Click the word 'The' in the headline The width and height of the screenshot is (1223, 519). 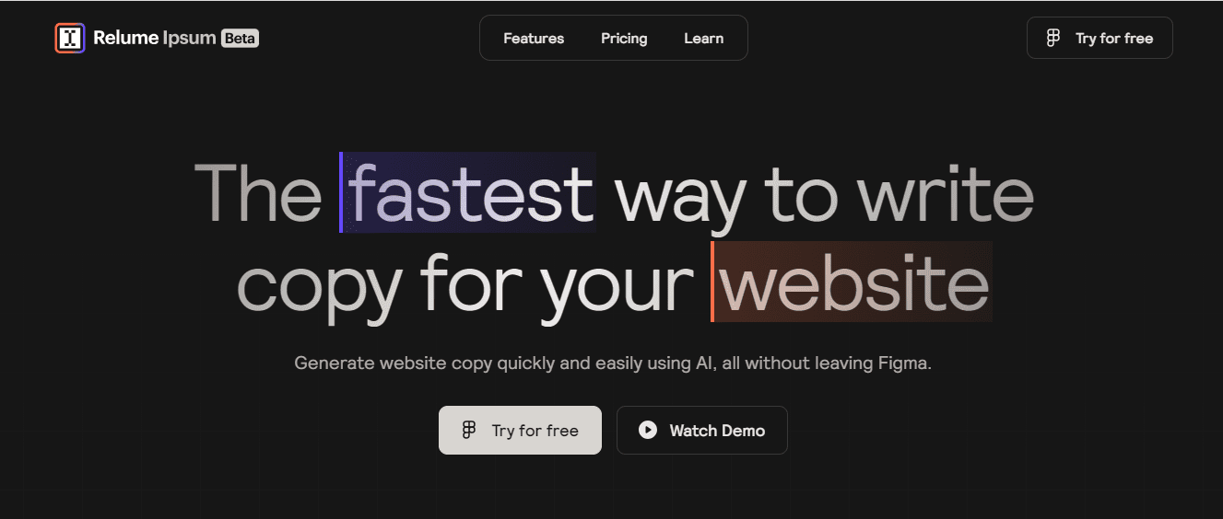[x=258, y=192]
